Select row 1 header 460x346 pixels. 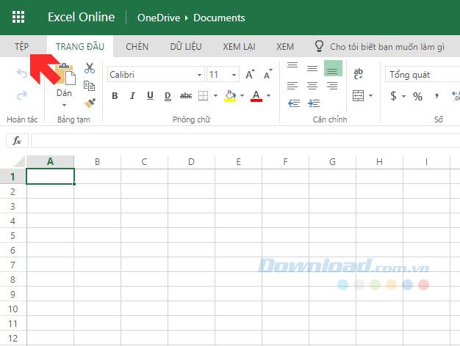pos(13,177)
